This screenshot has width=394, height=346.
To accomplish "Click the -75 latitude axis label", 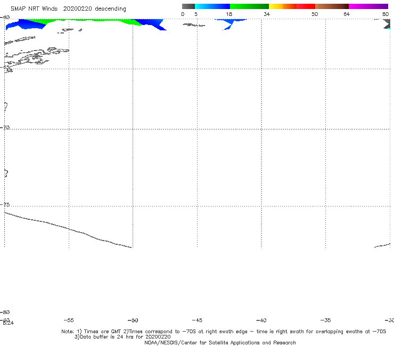I will tap(5, 204).
